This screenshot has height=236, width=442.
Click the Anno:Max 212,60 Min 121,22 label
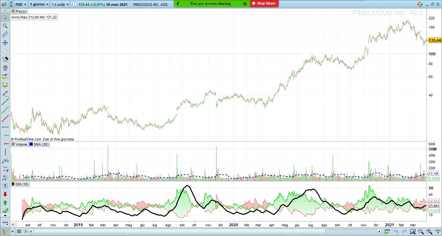click(x=34, y=17)
